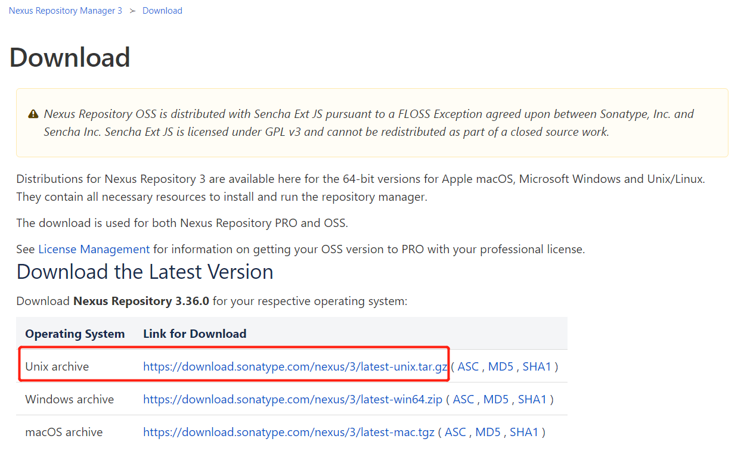Open the SHA1 checksum for Unix archive

pyautogui.click(x=537, y=366)
